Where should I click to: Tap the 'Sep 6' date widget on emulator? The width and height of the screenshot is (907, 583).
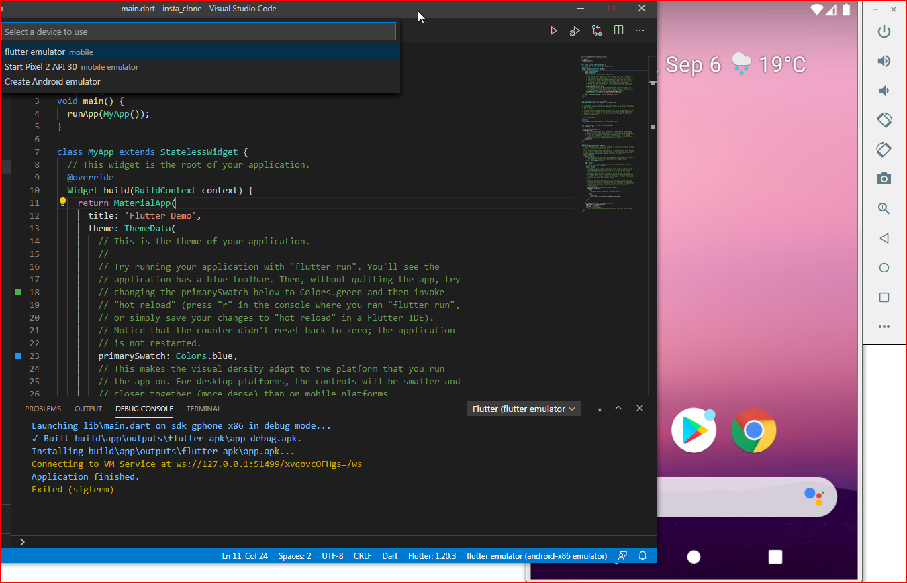[694, 64]
